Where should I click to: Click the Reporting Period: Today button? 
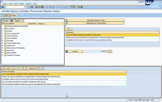tap(95, 20)
